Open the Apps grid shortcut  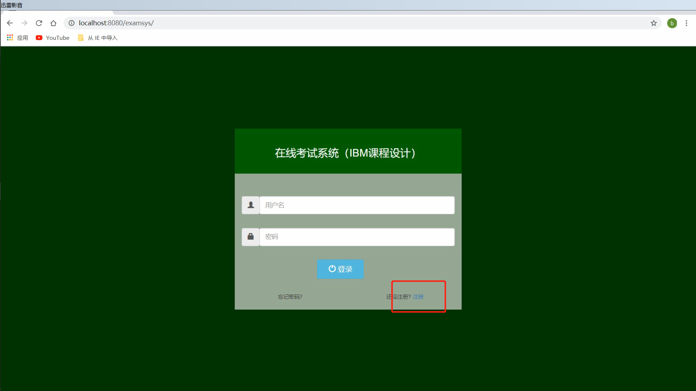[x=17, y=38]
